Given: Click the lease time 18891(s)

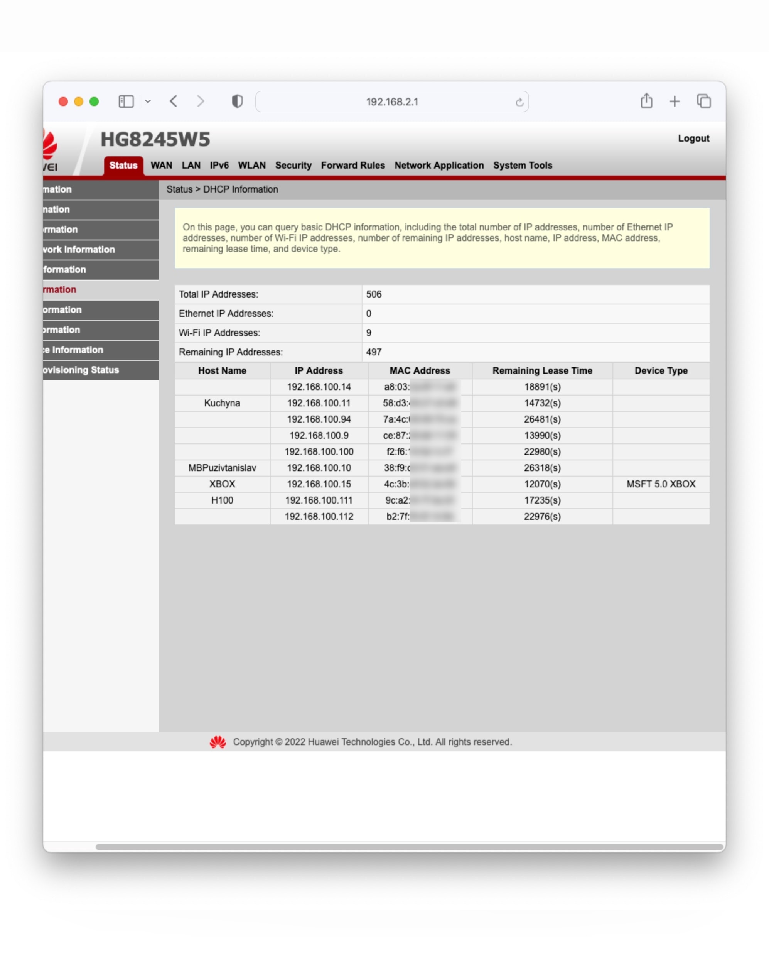Looking at the screenshot, I should (x=542, y=387).
